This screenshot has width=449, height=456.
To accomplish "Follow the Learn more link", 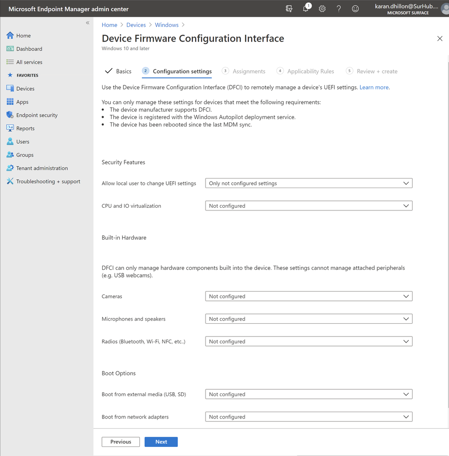I will click(374, 87).
